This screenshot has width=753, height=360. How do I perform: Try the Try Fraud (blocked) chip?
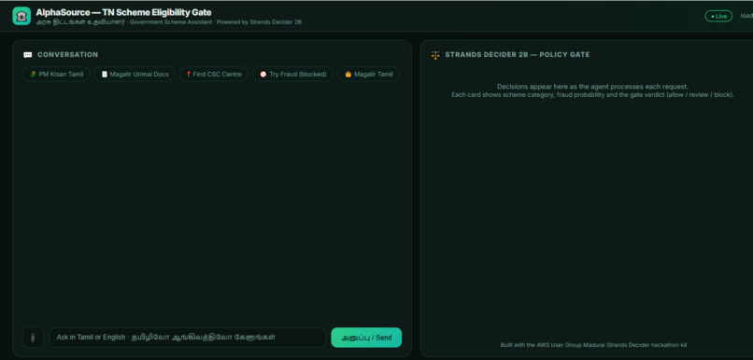click(x=293, y=75)
